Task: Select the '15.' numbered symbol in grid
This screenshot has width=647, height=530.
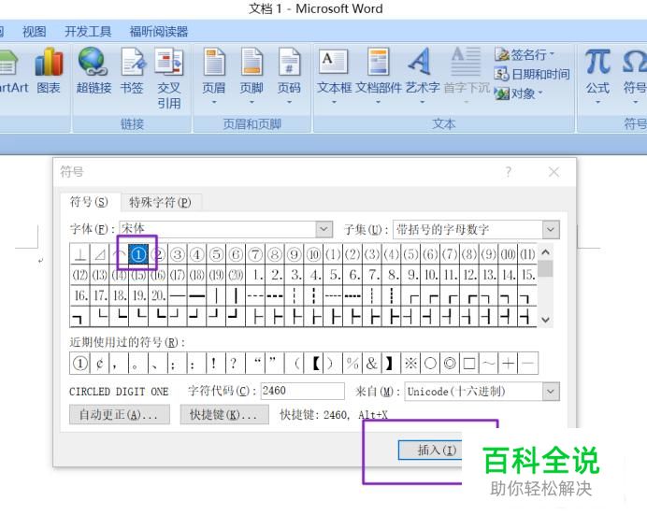Action: [527, 275]
